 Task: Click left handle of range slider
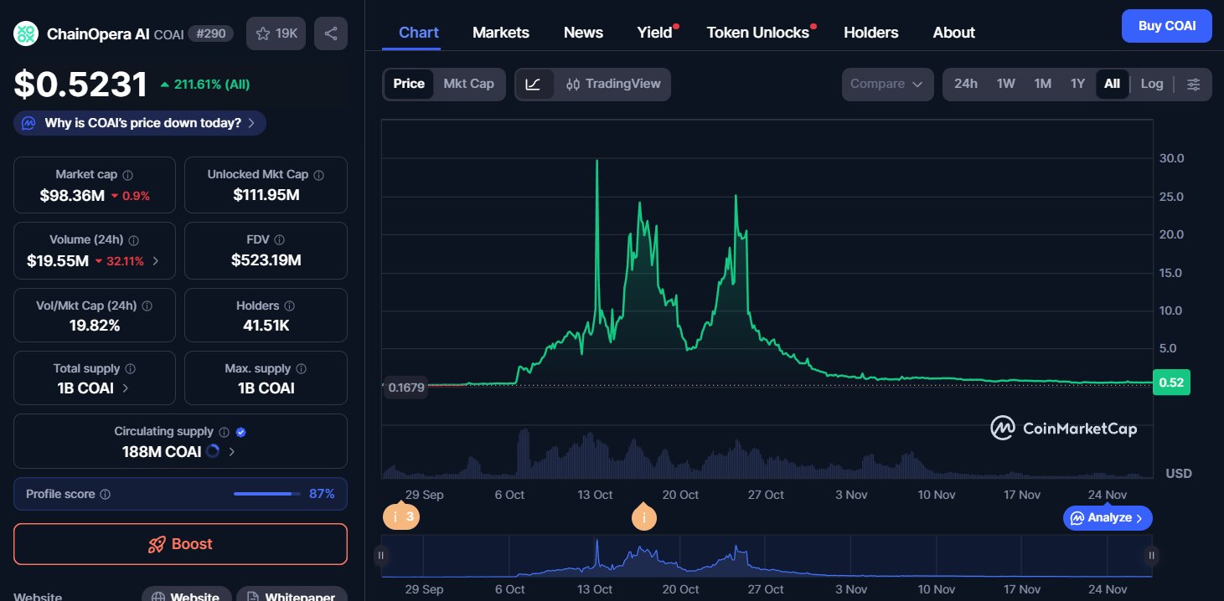(x=381, y=555)
